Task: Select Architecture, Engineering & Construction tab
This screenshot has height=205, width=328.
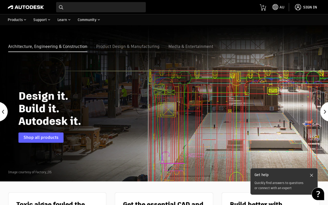Action: pos(48,46)
